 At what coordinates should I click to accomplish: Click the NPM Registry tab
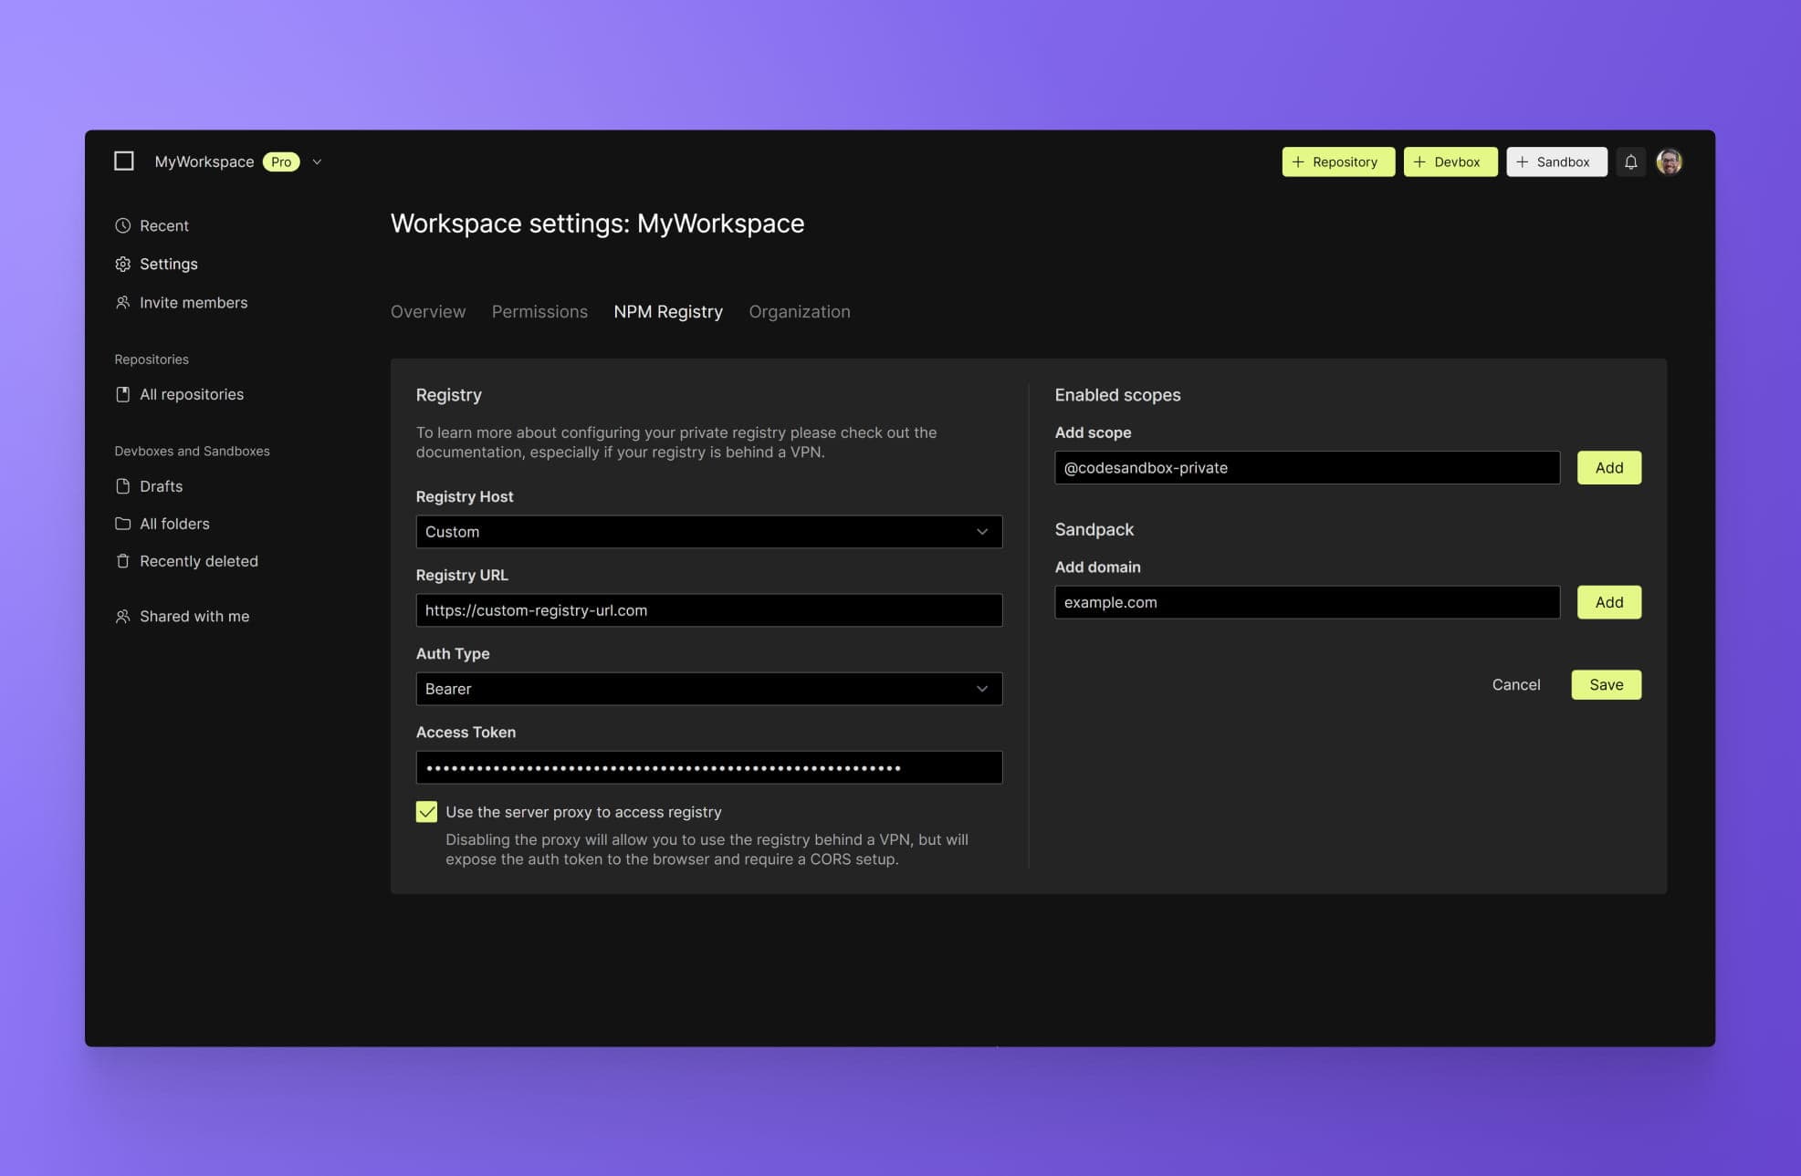(x=668, y=312)
